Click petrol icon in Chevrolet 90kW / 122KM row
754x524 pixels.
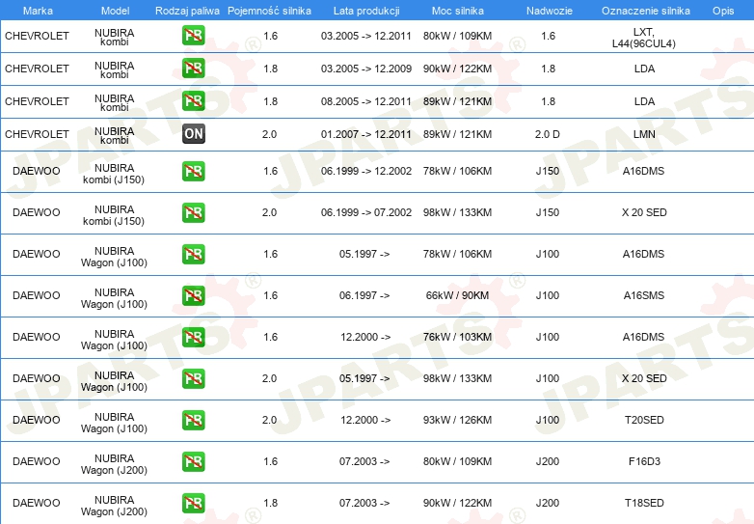pos(194,69)
